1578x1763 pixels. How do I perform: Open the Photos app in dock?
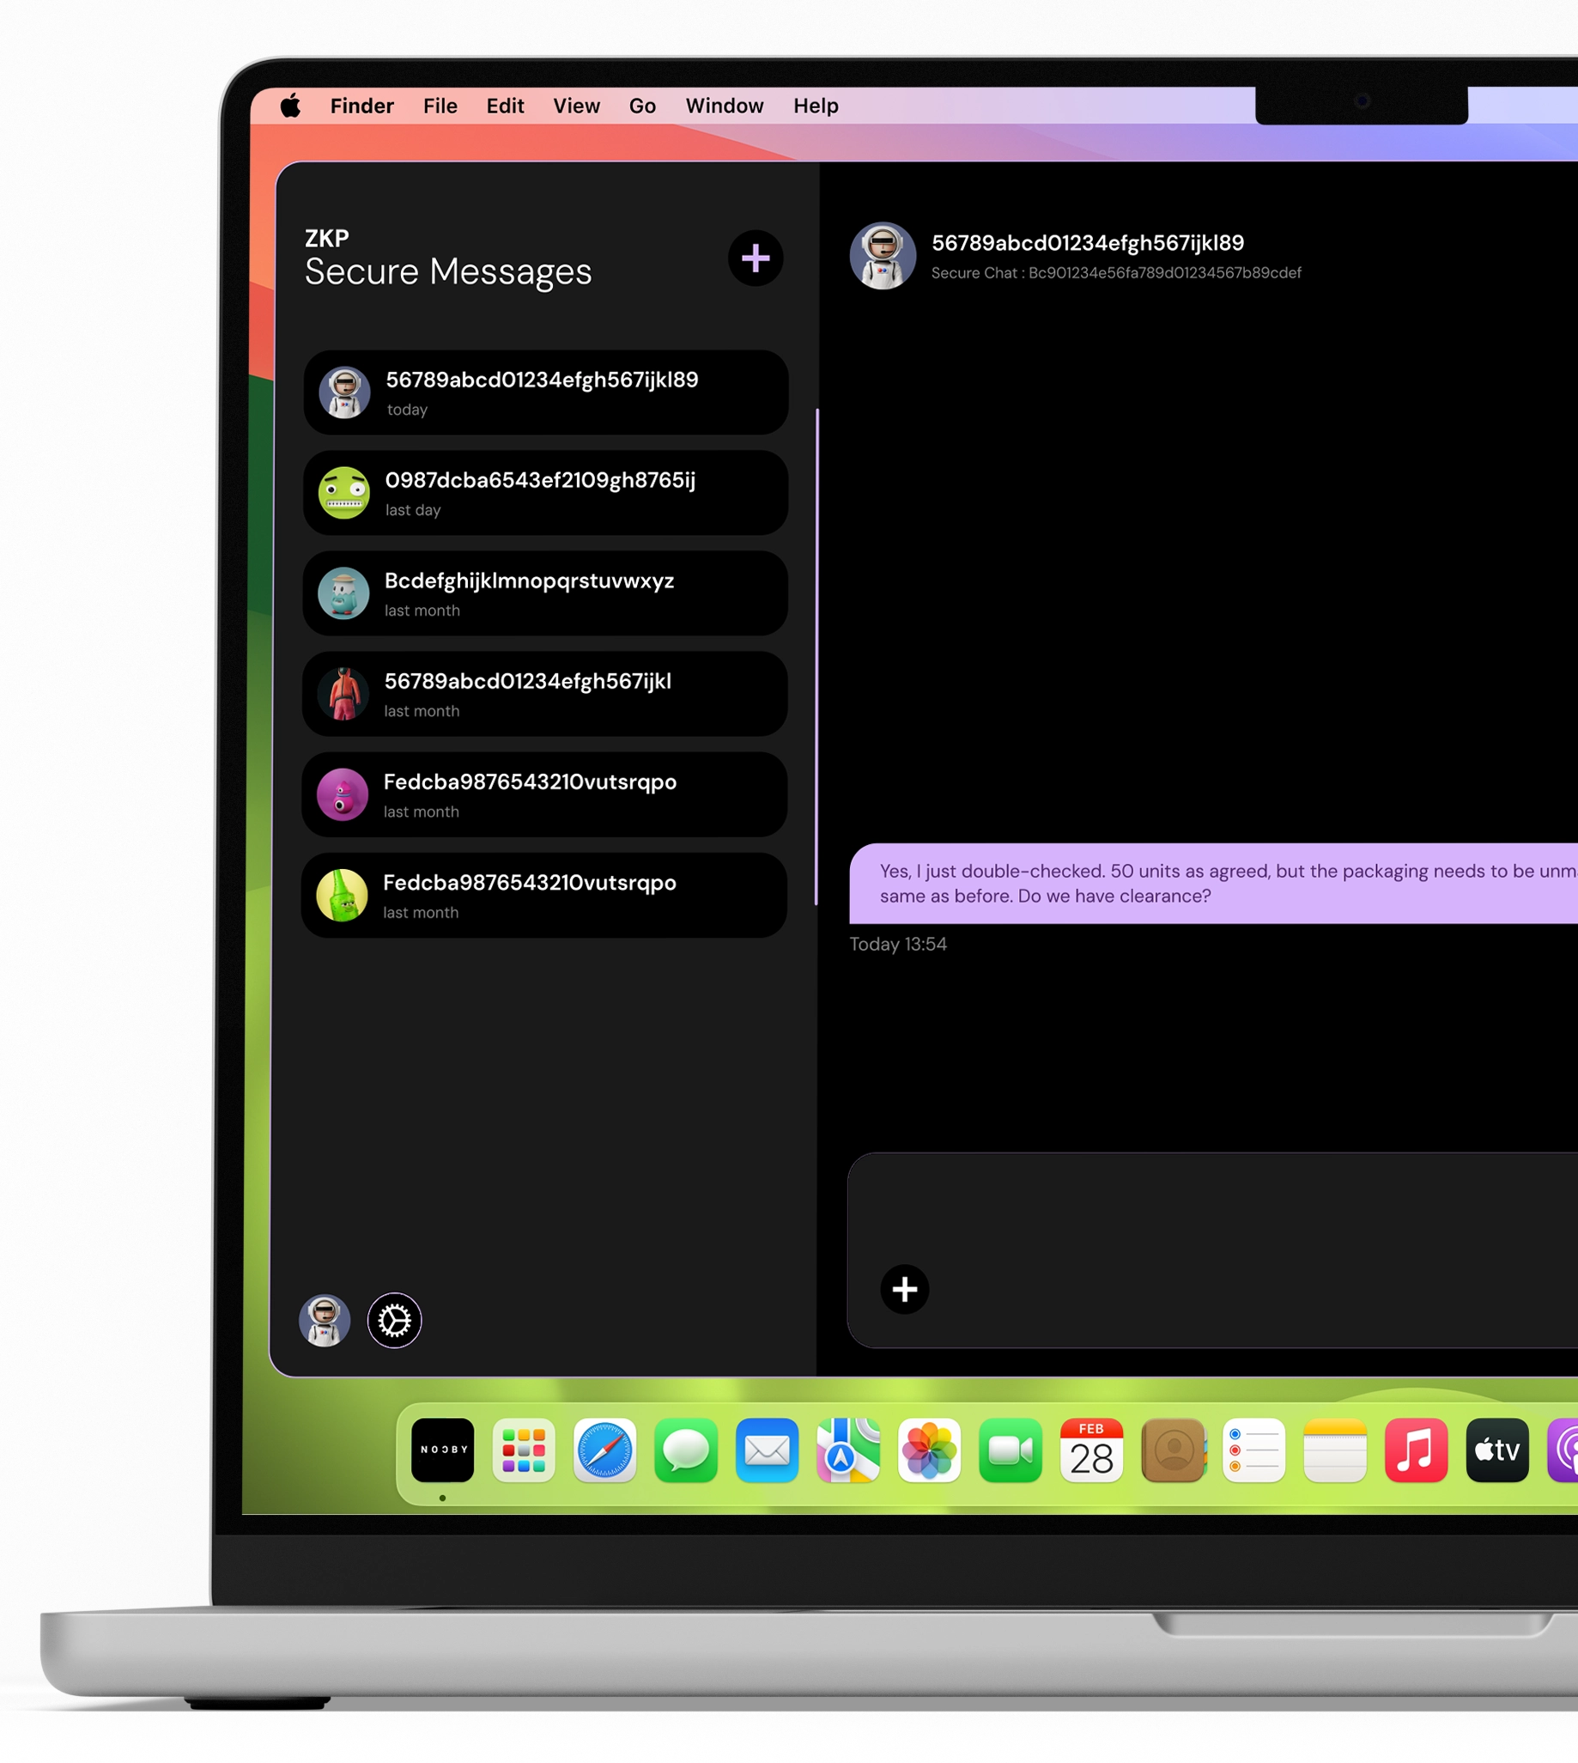point(929,1450)
